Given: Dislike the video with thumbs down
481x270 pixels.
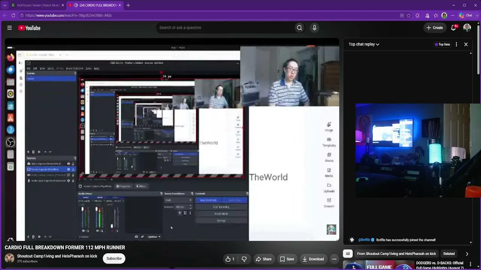Looking at the screenshot, I should tap(244, 259).
